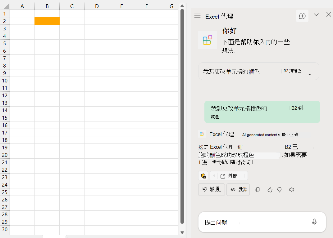This screenshot has width=333, height=238.
Task: Activate microphone voice input
Action: [x=314, y=222]
